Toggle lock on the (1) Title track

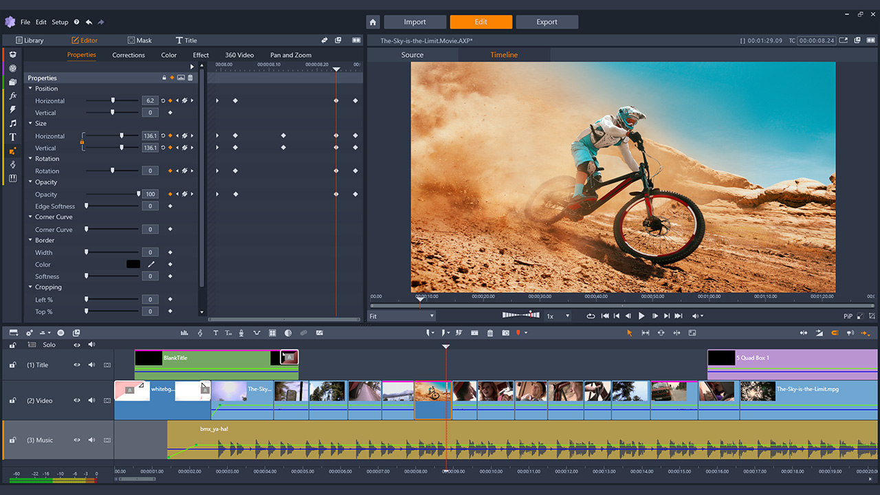(x=13, y=365)
